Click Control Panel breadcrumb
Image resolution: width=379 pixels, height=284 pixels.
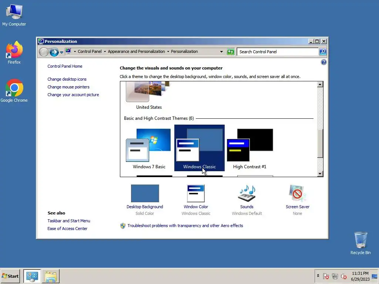tap(90, 51)
